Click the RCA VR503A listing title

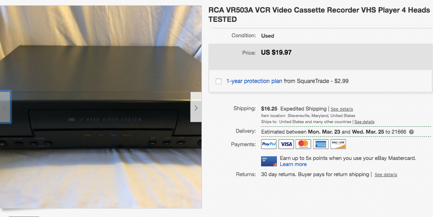(x=319, y=15)
